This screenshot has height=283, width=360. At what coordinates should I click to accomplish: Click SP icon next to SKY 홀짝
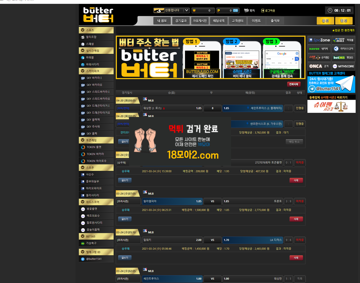(x=83, y=134)
